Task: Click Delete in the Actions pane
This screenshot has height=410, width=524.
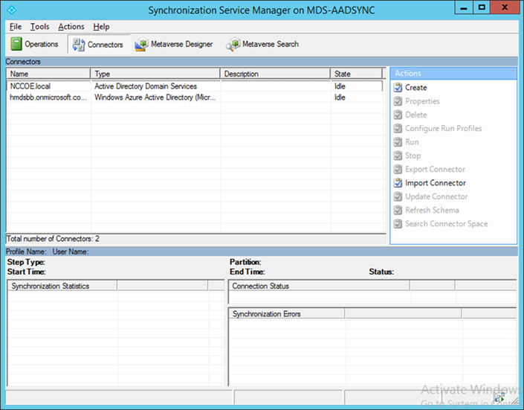Action: 416,115
